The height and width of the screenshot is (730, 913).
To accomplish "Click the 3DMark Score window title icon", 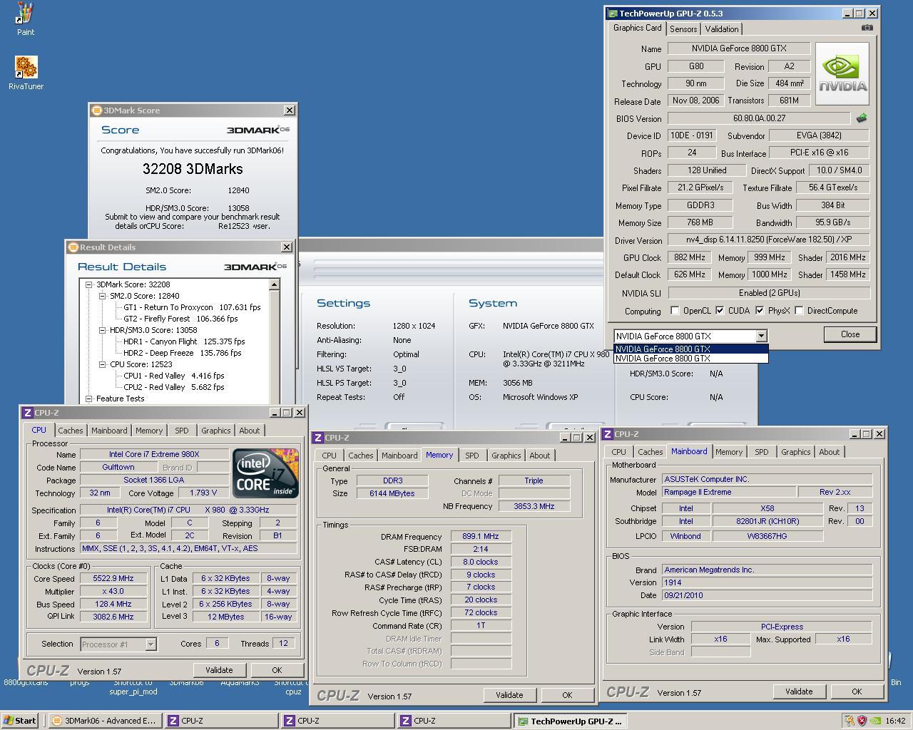I will point(97,110).
